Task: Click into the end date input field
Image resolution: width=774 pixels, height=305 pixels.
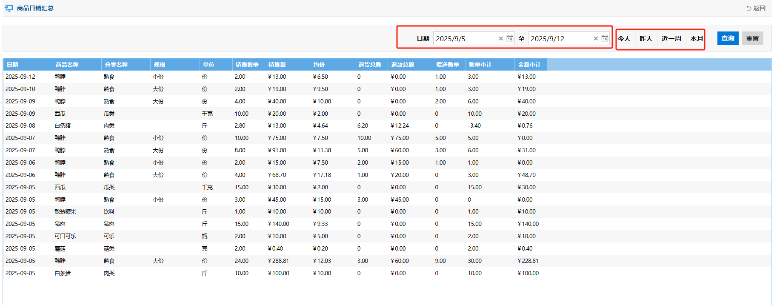Action: click(560, 39)
